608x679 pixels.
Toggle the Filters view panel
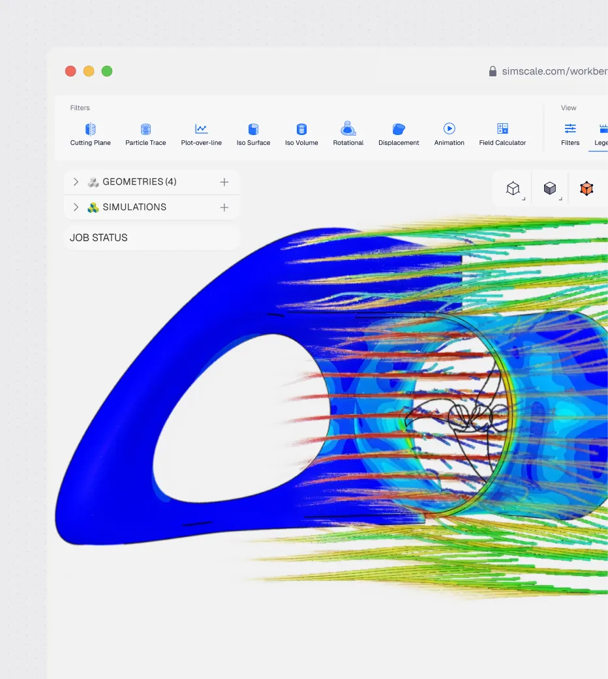(x=570, y=134)
